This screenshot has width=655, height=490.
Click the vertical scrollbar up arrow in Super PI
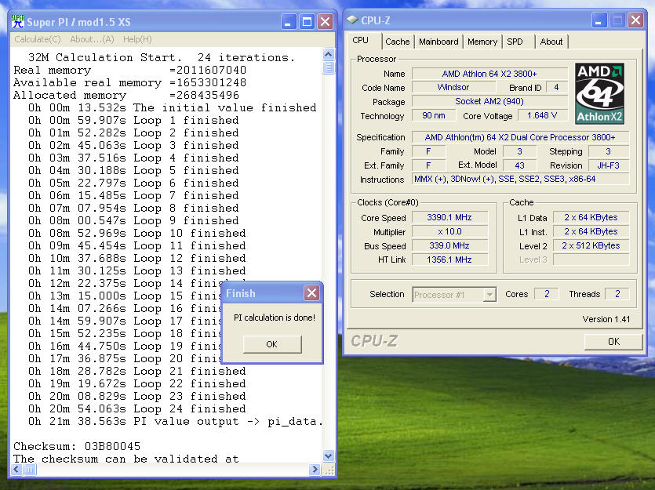pos(329,55)
